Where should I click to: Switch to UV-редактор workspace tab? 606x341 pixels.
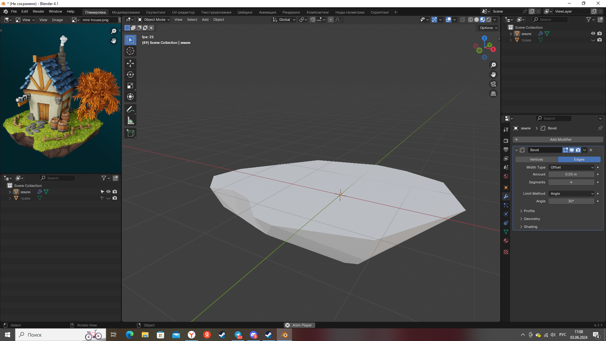tap(183, 12)
